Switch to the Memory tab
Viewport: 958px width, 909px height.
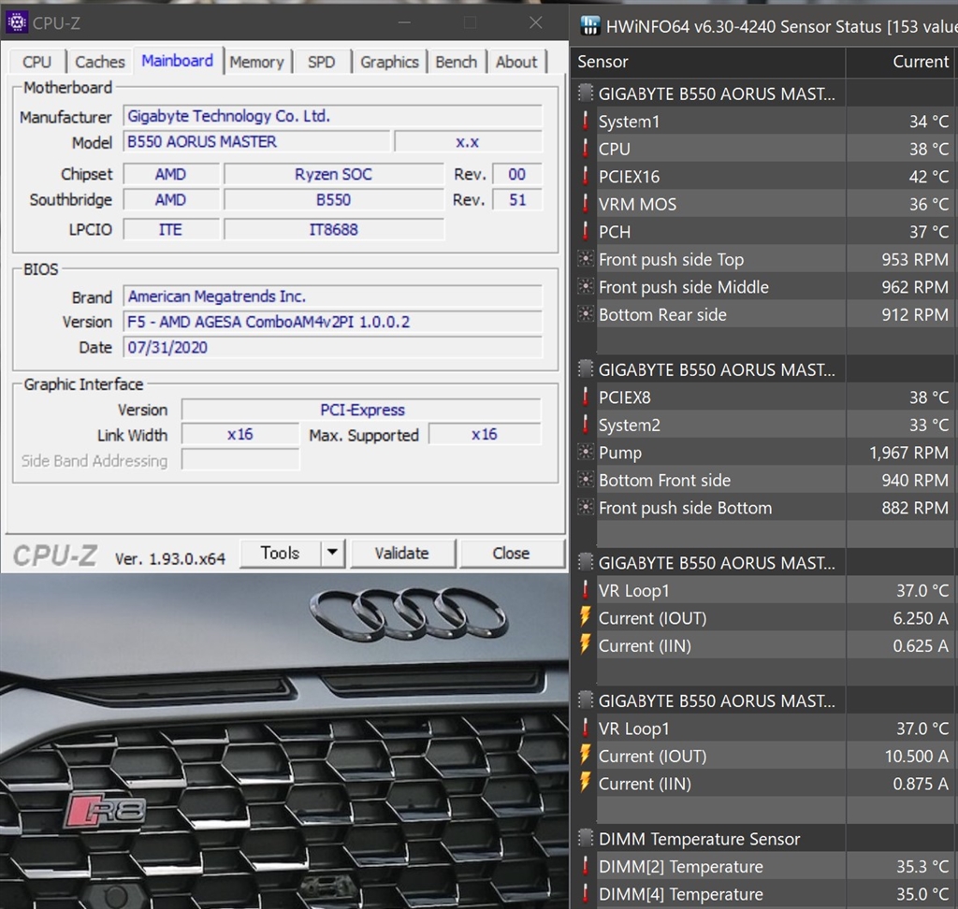[255, 62]
